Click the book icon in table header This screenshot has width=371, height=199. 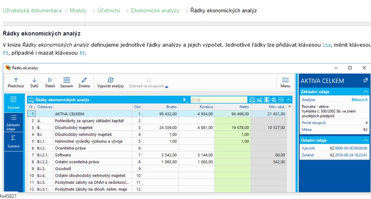[31, 100]
